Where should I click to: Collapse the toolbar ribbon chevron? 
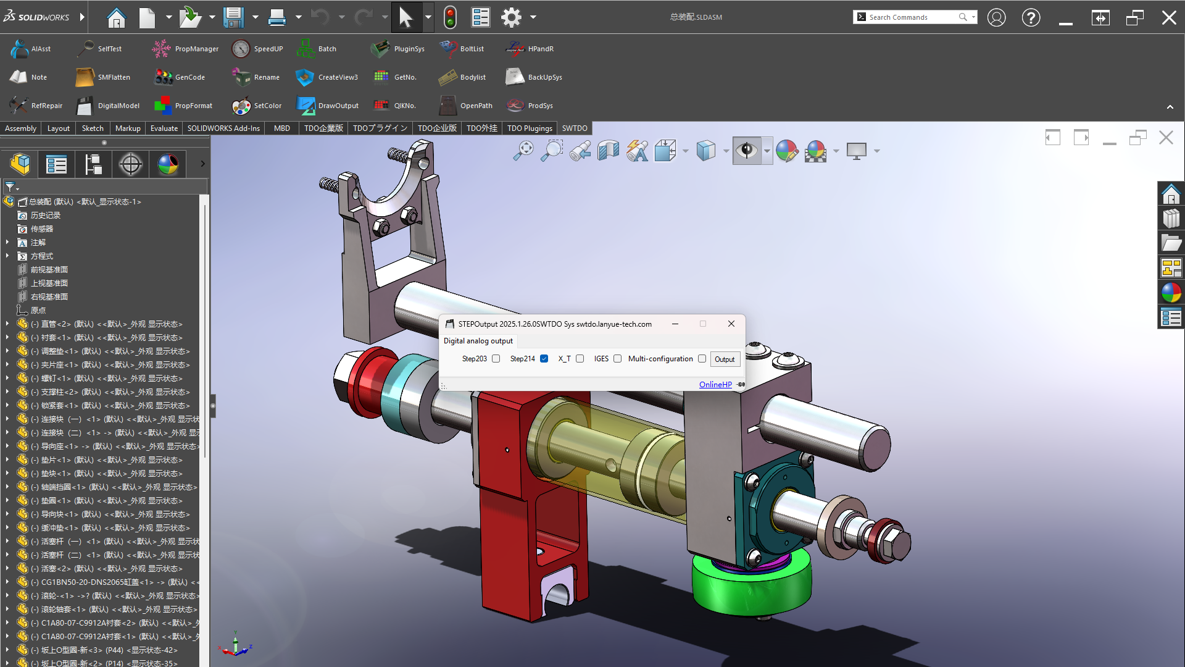click(x=1170, y=107)
